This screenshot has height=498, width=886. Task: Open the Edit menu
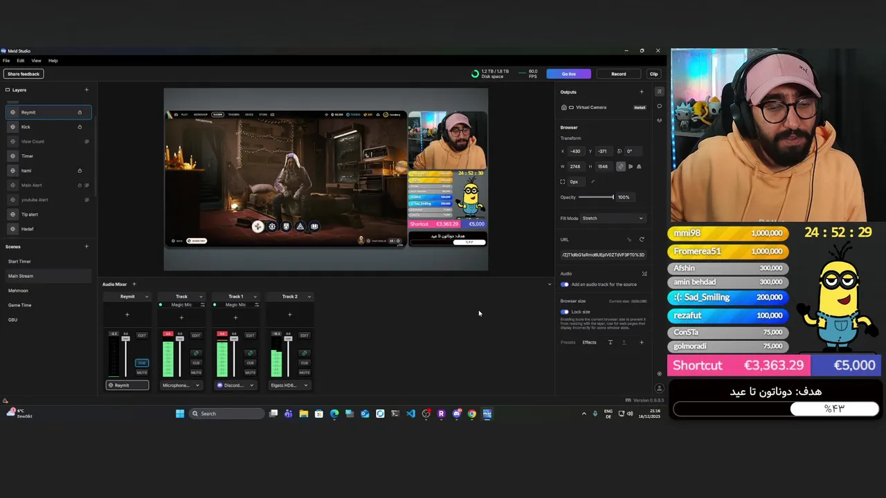point(21,60)
